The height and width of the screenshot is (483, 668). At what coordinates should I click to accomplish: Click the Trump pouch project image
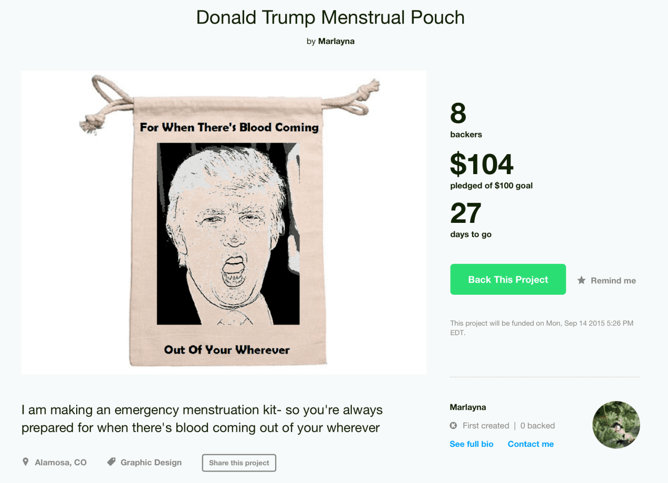[x=224, y=222]
